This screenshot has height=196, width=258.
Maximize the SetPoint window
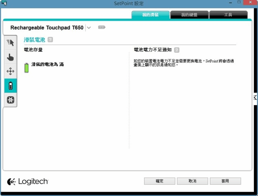click(x=239, y=2)
